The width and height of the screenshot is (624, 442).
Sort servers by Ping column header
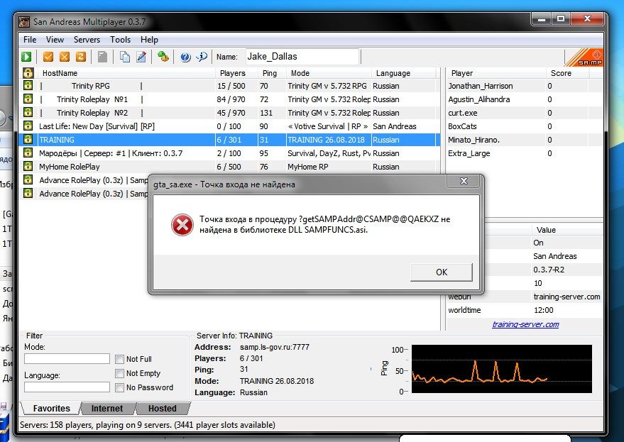pyautogui.click(x=272, y=73)
